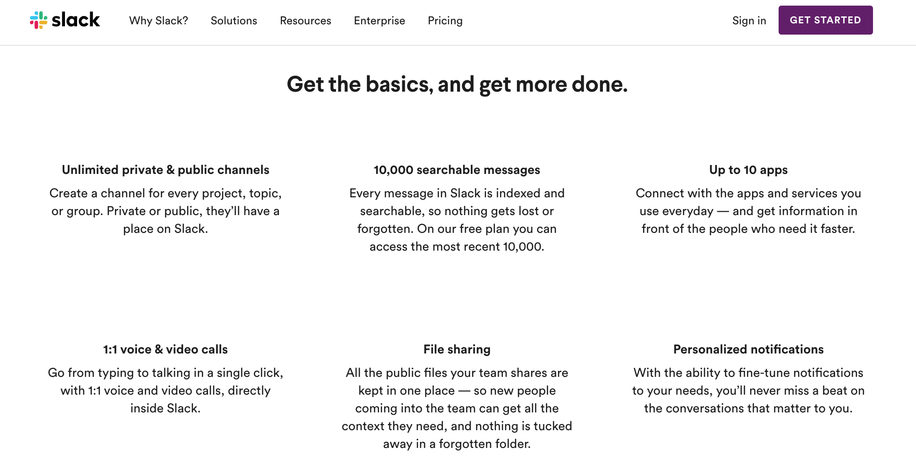
Task: Click the 'Get the basics' main headline
Action: coord(457,84)
